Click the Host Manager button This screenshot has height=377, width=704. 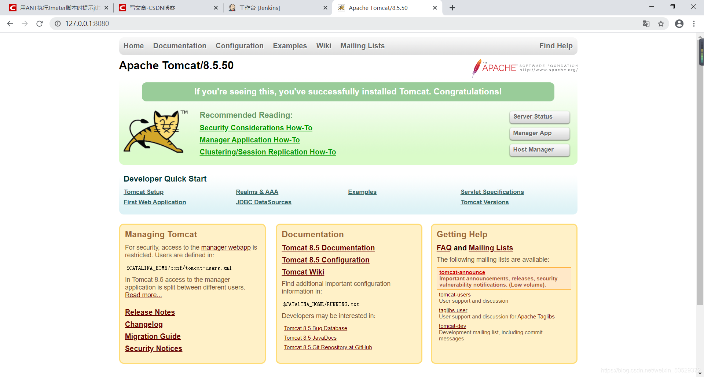click(x=540, y=150)
